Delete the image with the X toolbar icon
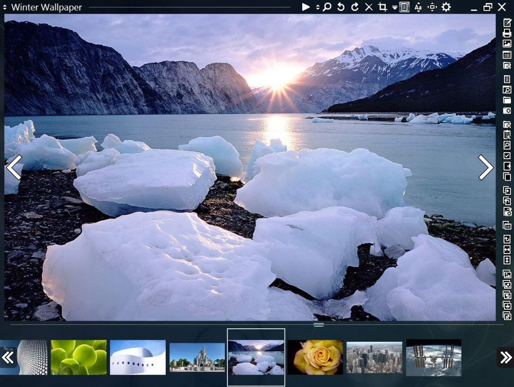Image resolution: width=514 pixels, height=387 pixels. (368, 8)
